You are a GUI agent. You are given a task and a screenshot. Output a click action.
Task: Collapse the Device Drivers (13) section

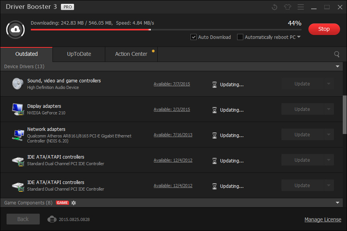tap(338, 66)
